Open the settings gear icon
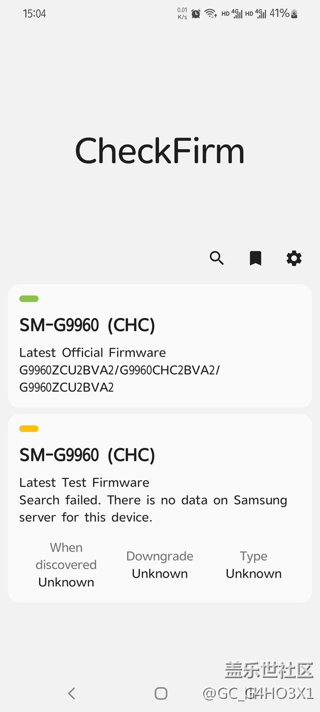The image size is (320, 712). click(294, 258)
